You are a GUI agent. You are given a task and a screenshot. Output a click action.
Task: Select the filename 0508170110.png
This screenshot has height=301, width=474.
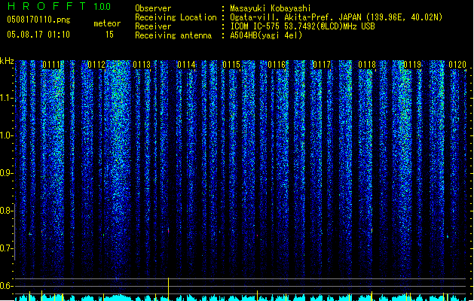(x=38, y=20)
